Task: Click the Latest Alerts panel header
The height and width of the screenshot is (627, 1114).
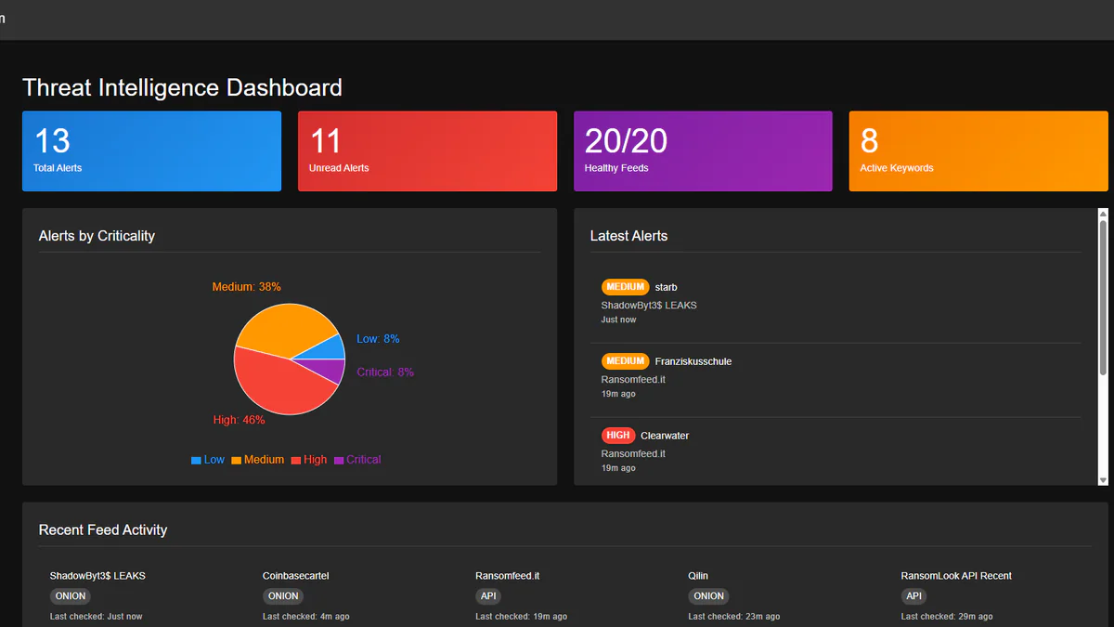Action: coord(628,236)
